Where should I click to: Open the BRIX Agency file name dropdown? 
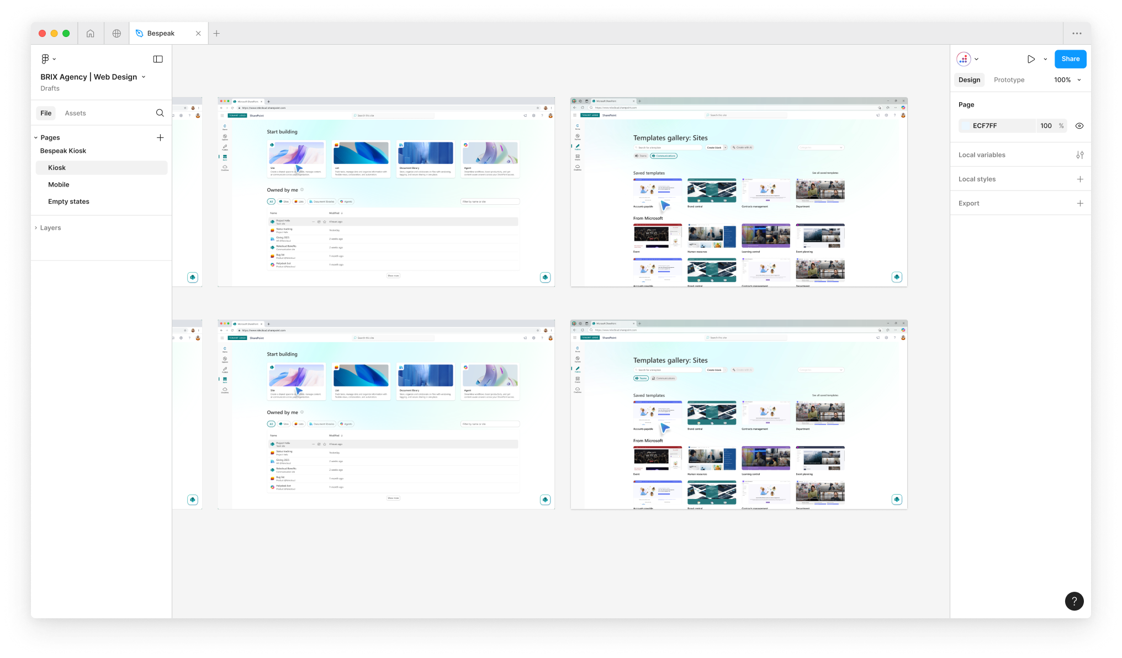[x=144, y=77]
